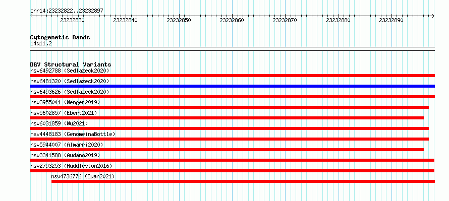Screen dimensions: 449x201
Task: Open the nsv6493626 (Sedlazeck2020) variant label
Action: [70, 92]
